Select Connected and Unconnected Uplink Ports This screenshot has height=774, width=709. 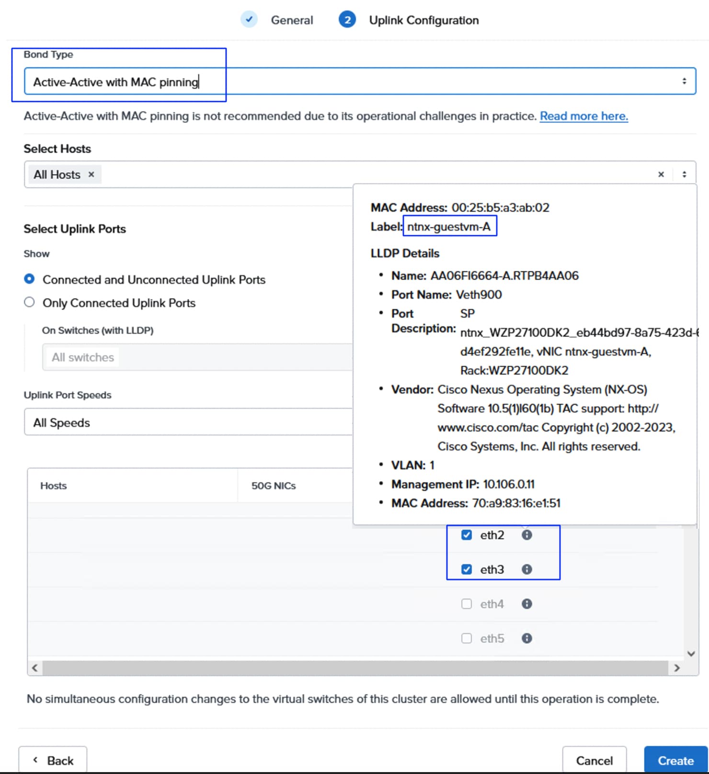[x=29, y=279]
